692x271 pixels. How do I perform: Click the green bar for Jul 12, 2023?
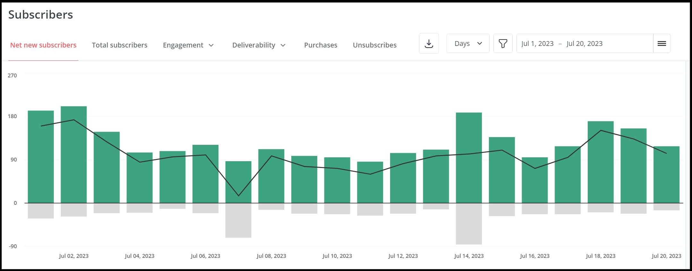pyautogui.click(x=403, y=178)
